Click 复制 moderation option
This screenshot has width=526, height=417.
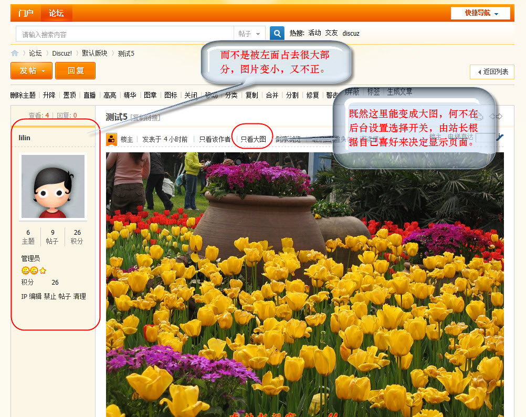251,95
